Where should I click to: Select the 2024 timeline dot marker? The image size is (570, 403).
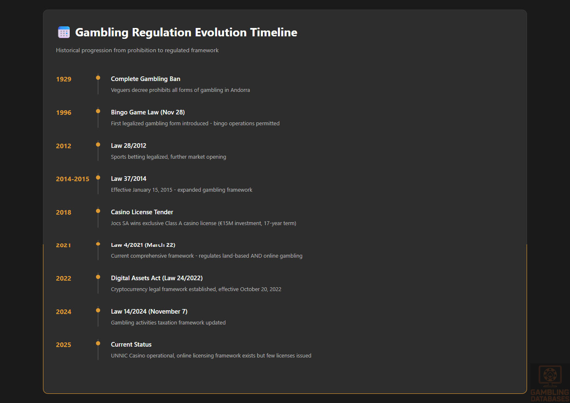[98, 310]
